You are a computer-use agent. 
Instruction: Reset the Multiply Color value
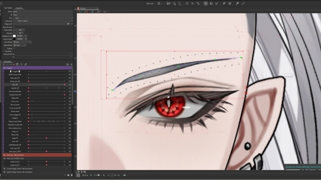[26, 36]
